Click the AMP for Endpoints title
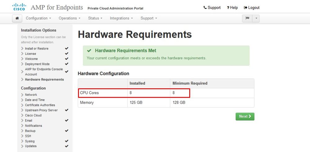The image size is (310, 152). tap(57, 7)
